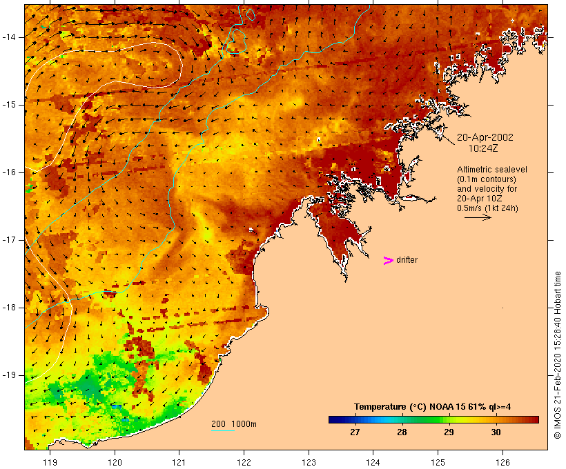Click the '20-Apr 10Z' caption line

(479, 199)
